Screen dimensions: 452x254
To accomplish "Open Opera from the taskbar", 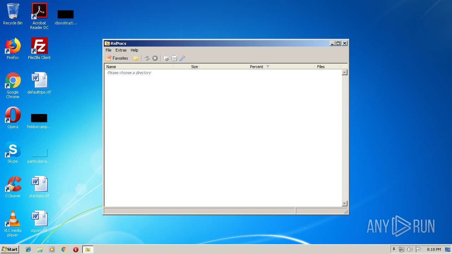I will coord(76,249).
